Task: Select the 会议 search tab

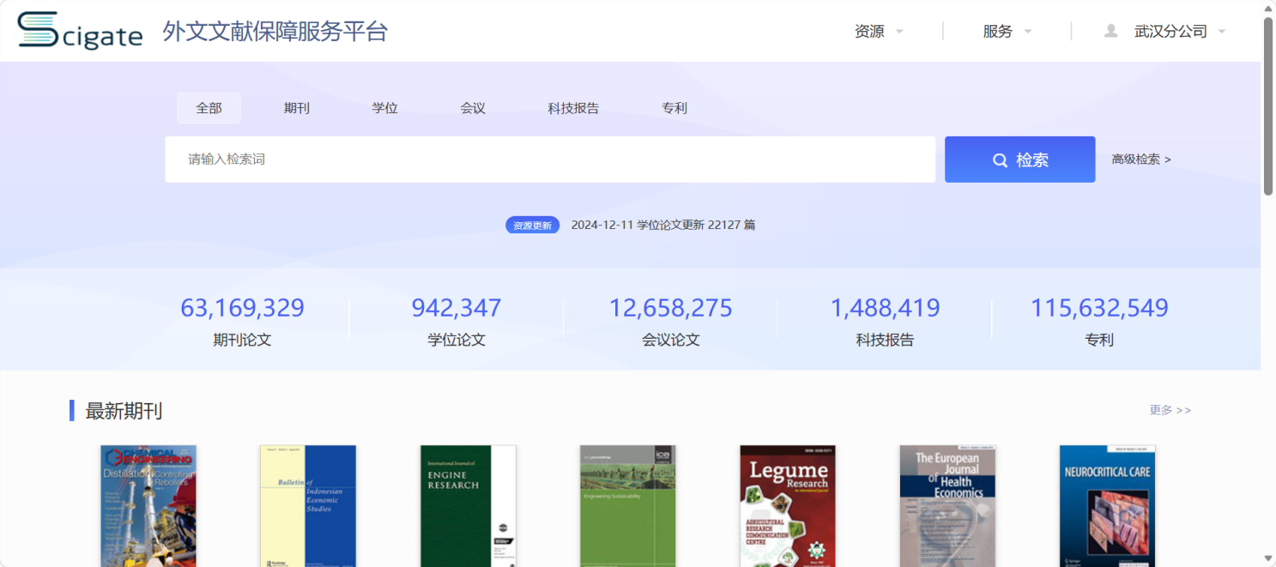Action: point(473,108)
